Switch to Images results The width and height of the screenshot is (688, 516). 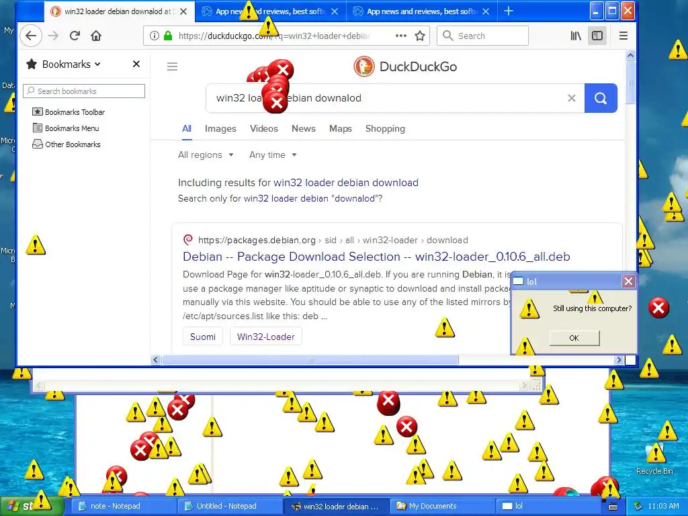tap(220, 128)
